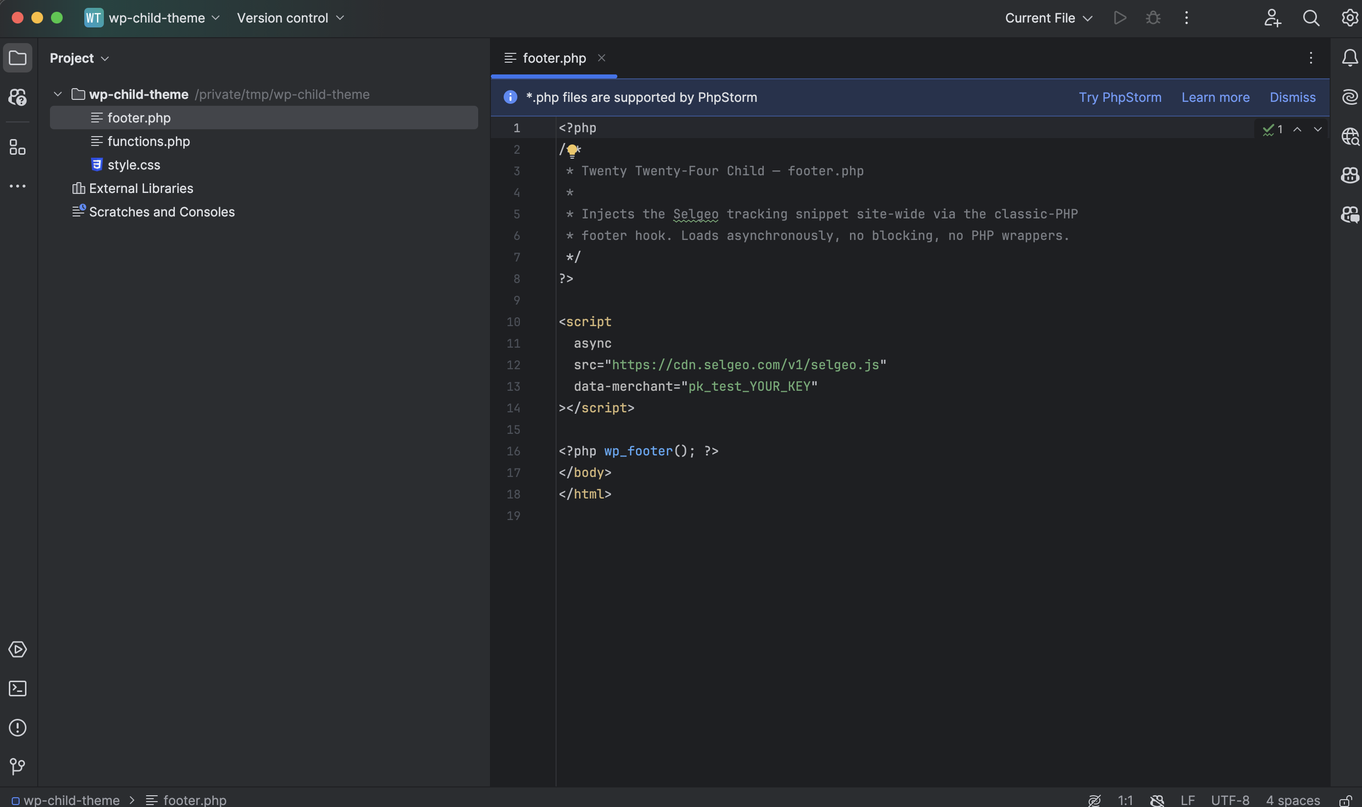The image size is (1362, 807).
Task: Click the inspections checkmark widget
Action: (x=1272, y=129)
